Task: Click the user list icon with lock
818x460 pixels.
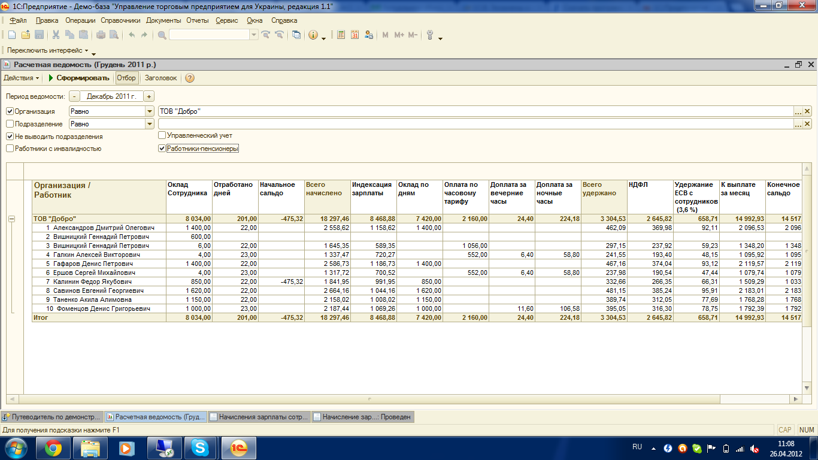Action: click(369, 35)
